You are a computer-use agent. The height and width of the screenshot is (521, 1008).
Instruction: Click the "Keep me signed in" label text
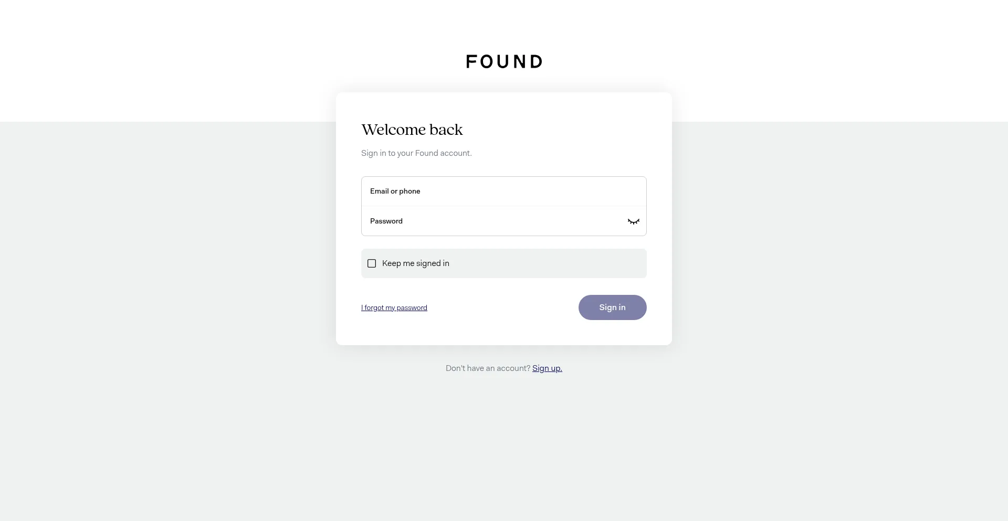click(415, 263)
